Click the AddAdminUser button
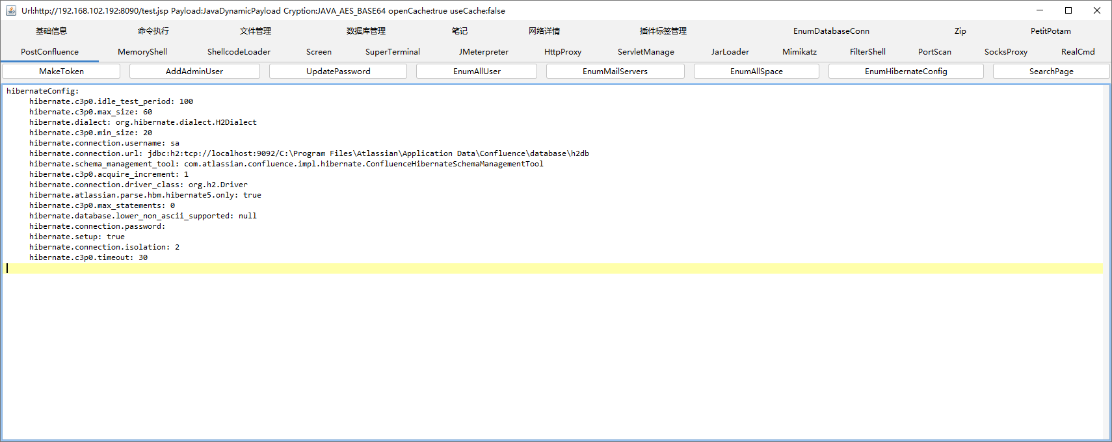This screenshot has width=1112, height=442. [x=194, y=71]
